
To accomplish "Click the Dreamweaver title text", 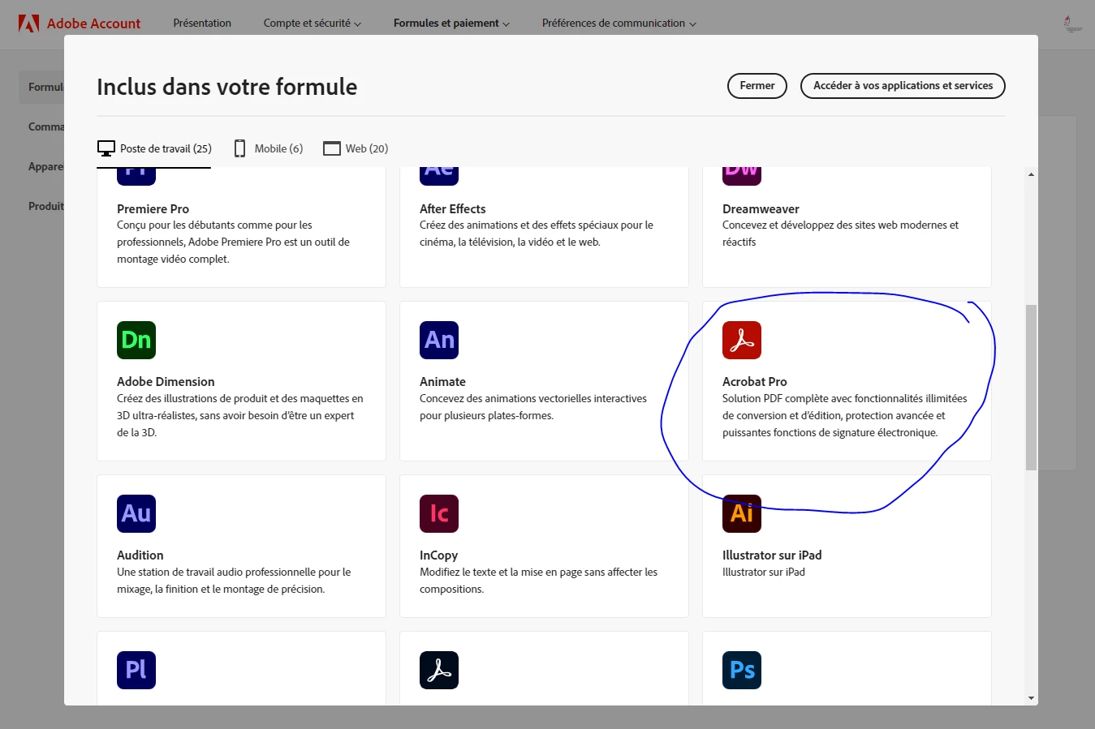I will (x=761, y=208).
